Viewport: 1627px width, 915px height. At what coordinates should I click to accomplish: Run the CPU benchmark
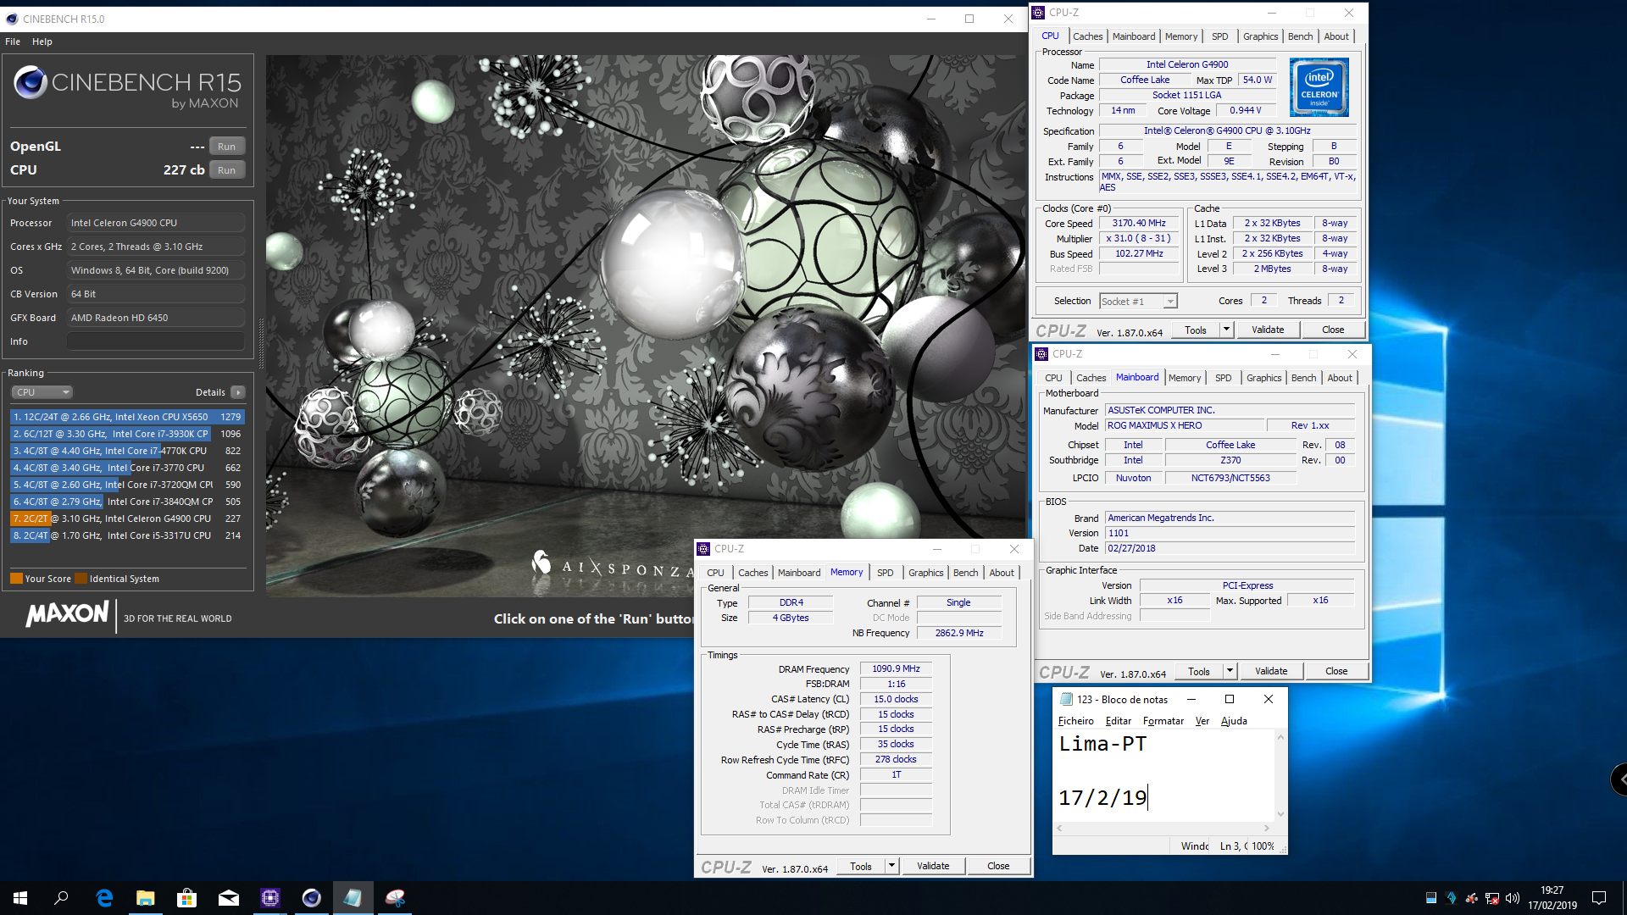[226, 170]
